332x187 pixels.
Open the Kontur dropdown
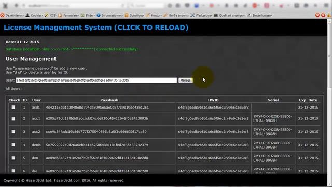tap(154, 15)
